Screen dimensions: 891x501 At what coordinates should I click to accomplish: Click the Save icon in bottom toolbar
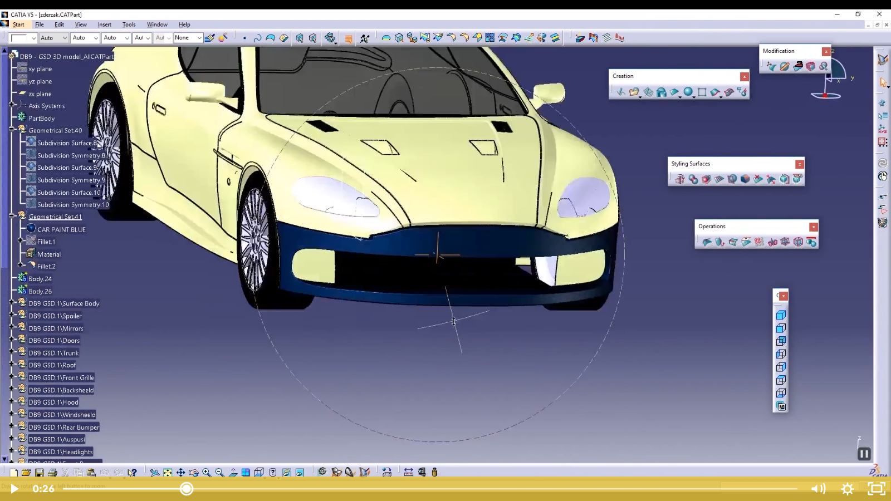click(x=39, y=473)
